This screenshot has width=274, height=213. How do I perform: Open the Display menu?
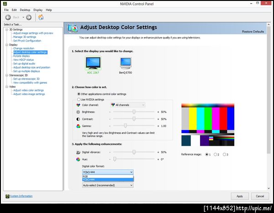(38, 10)
